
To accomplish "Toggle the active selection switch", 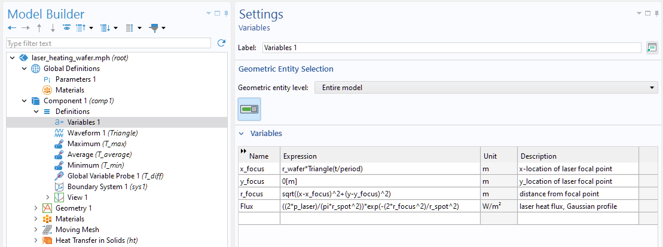I will tap(249, 109).
